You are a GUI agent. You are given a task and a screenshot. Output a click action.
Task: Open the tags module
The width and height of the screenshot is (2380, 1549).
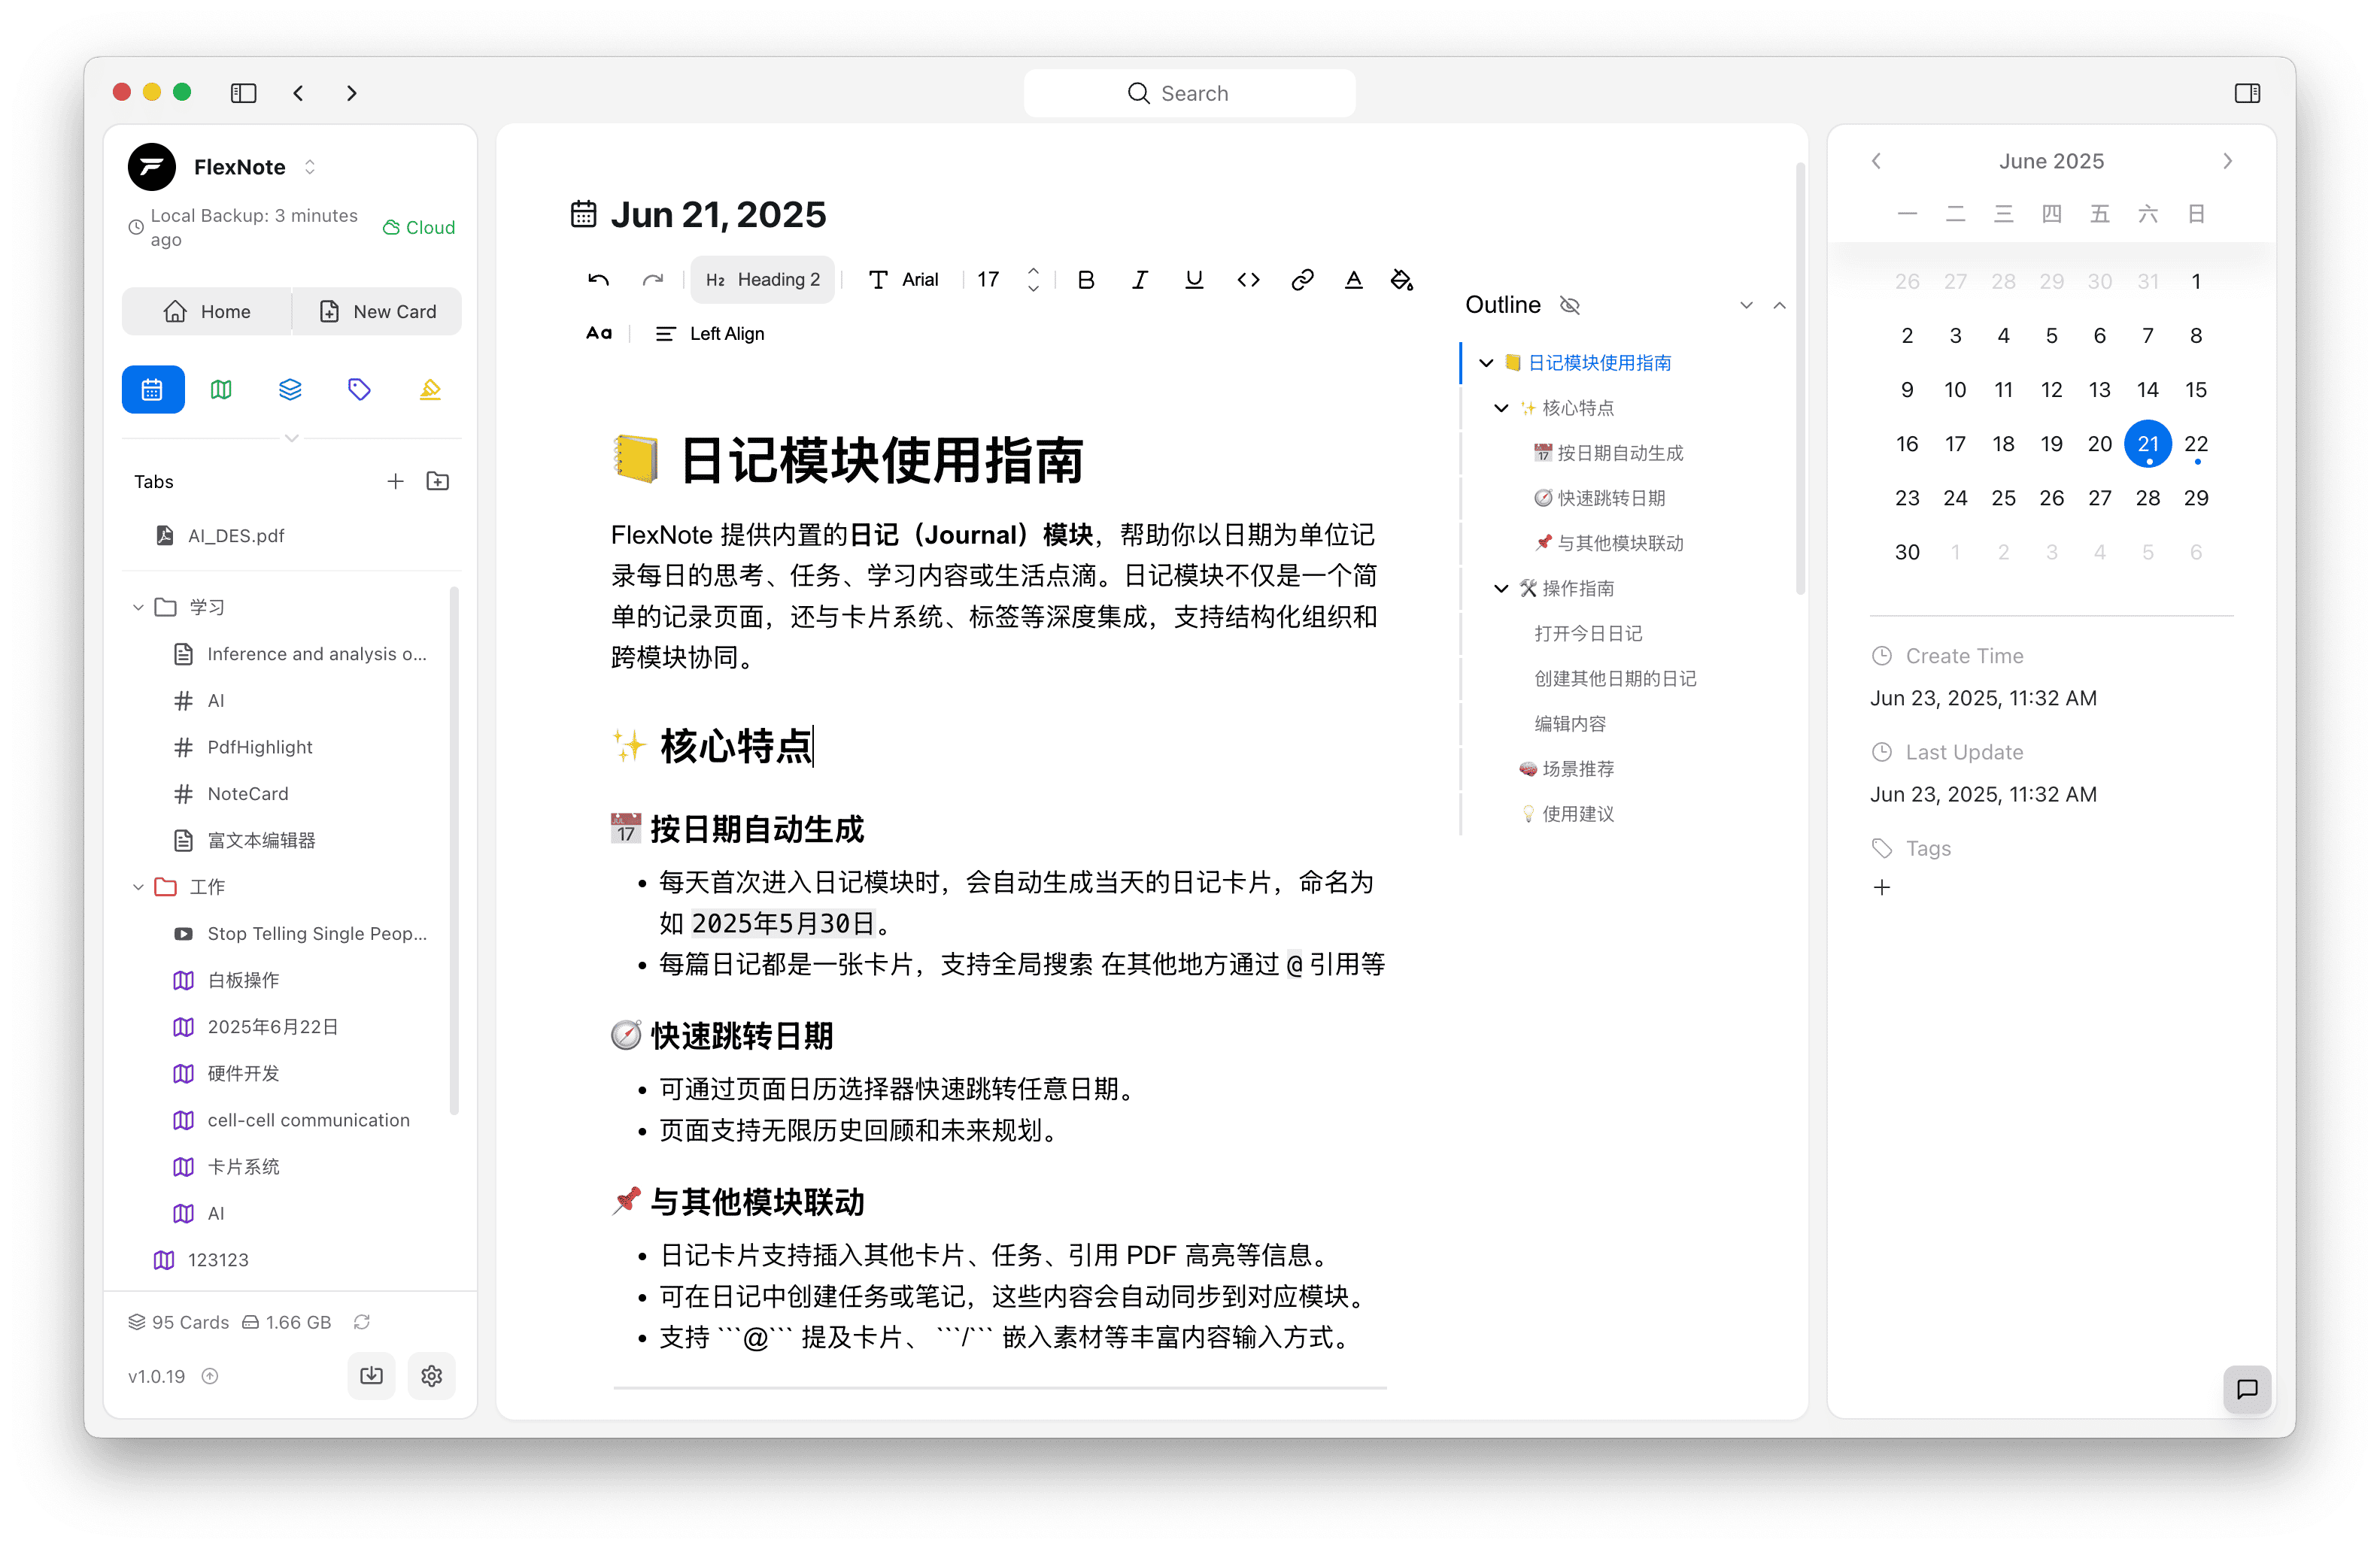coord(359,390)
